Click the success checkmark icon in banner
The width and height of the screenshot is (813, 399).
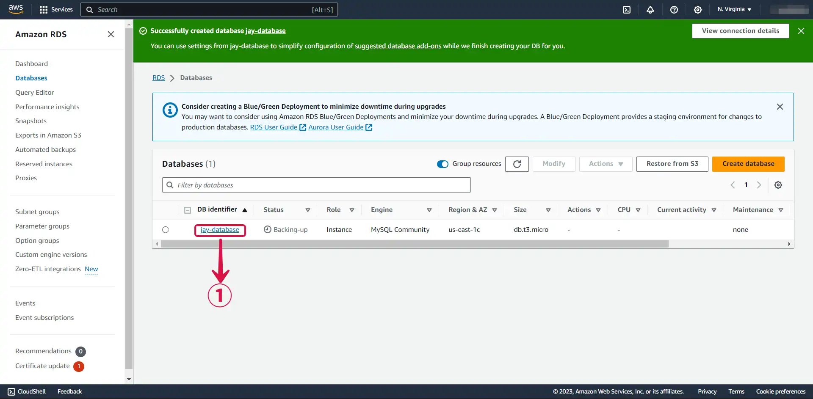point(143,31)
